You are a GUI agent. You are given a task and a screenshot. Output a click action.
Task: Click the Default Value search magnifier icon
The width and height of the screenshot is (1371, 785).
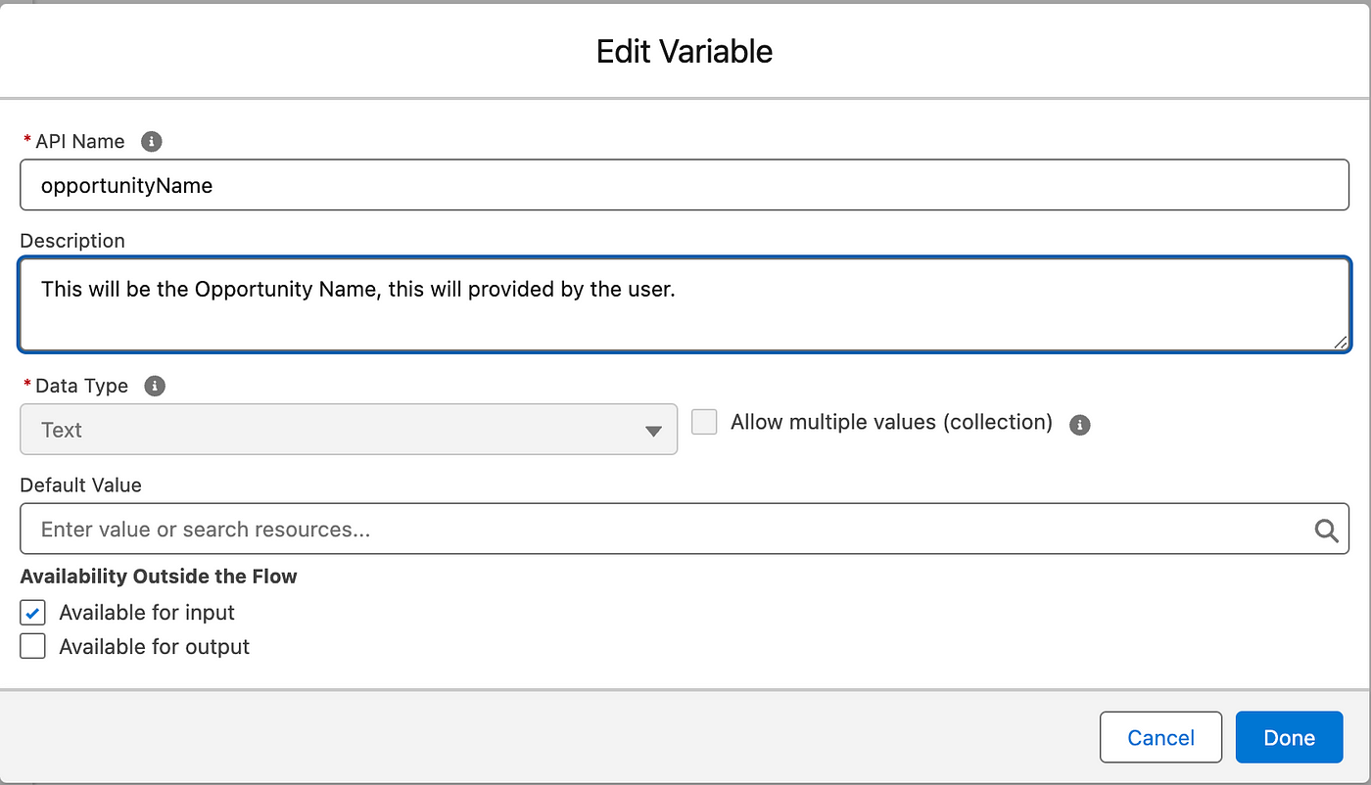(1326, 531)
